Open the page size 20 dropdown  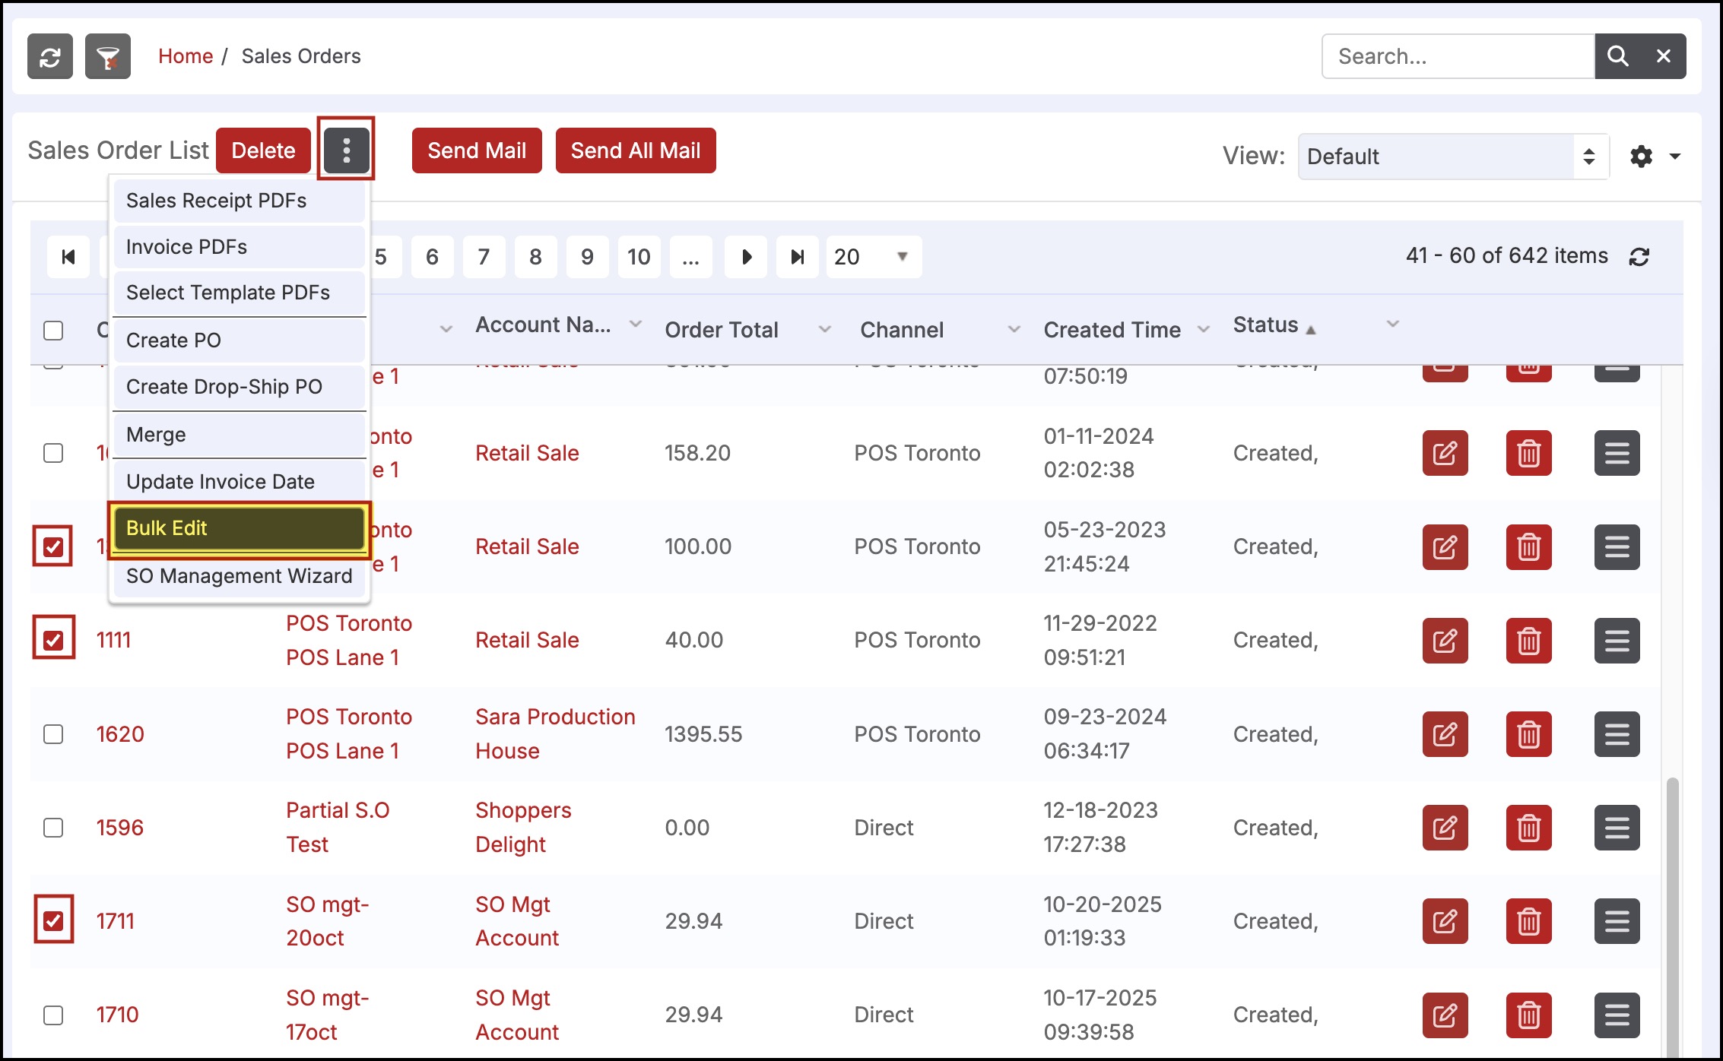(873, 257)
